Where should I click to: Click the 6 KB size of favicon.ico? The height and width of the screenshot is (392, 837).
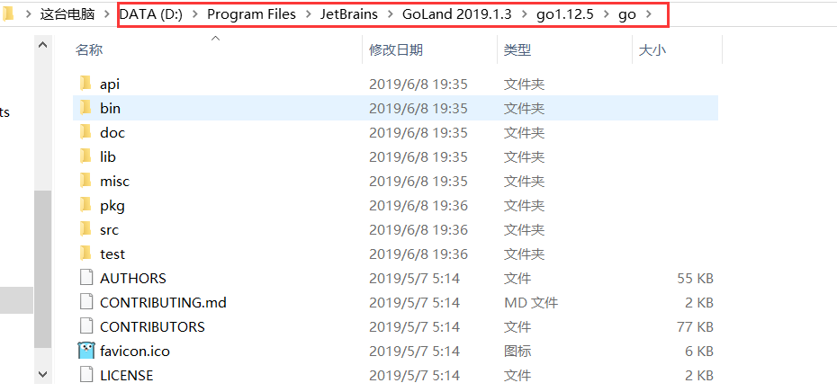pyautogui.click(x=699, y=351)
